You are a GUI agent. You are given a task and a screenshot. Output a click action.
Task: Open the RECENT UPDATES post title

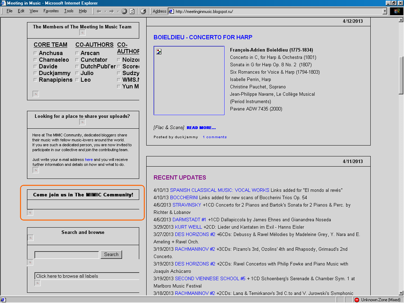click(180, 177)
